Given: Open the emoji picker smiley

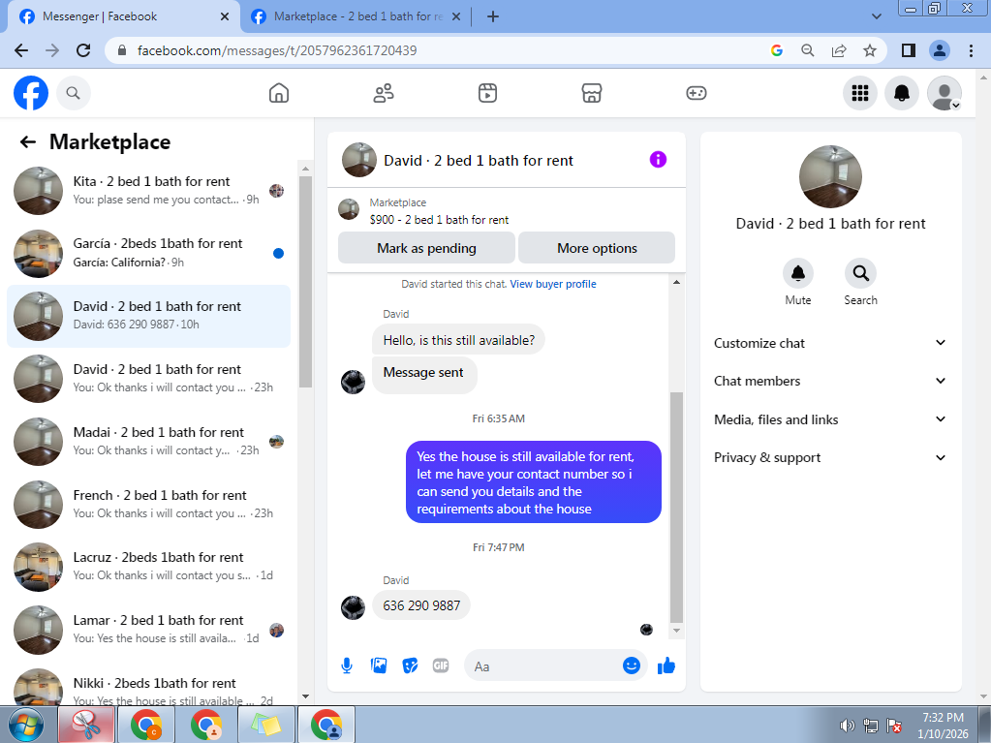Looking at the screenshot, I should tap(631, 666).
